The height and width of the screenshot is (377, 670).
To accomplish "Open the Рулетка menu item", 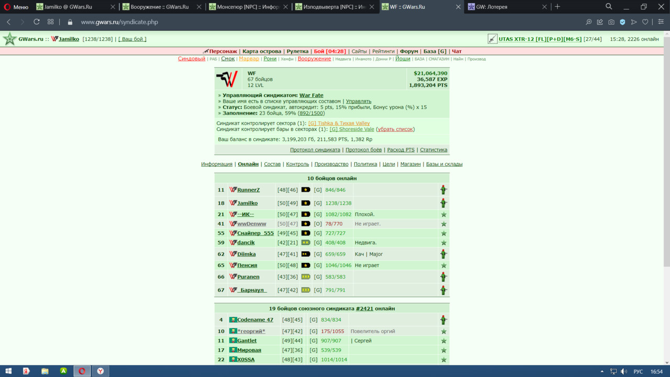I will pyautogui.click(x=297, y=51).
